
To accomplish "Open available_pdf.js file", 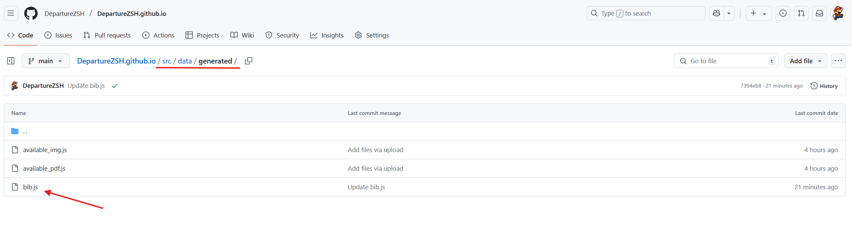I will pos(44,168).
